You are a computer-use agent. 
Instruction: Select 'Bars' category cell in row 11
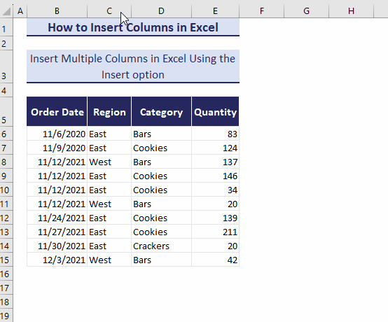tap(161, 204)
